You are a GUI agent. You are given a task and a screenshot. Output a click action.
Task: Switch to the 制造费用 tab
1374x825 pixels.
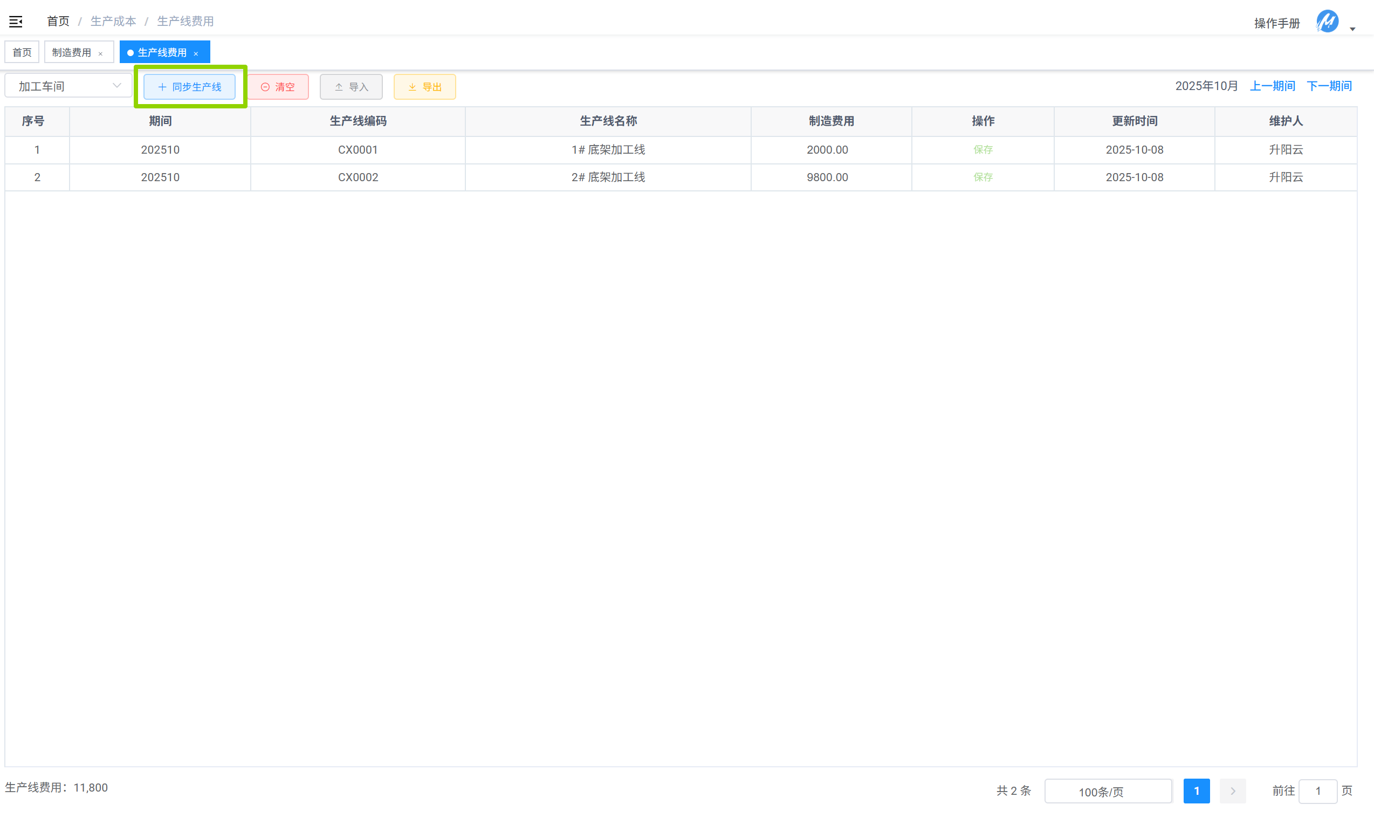pos(72,52)
